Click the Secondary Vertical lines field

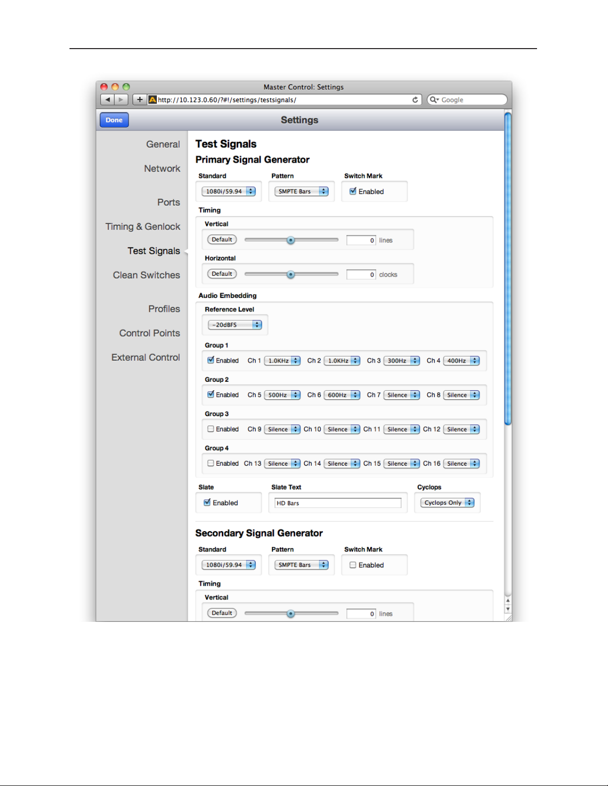point(361,614)
